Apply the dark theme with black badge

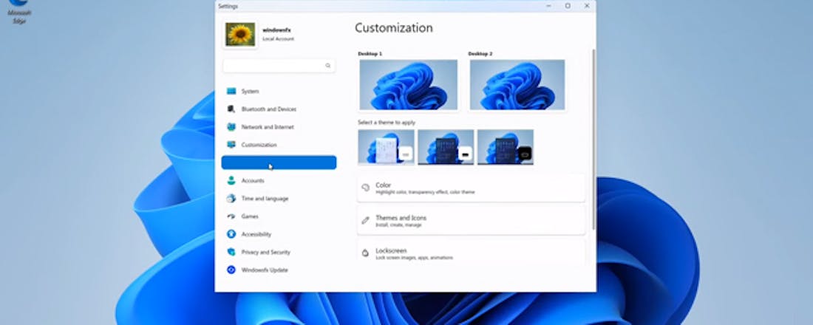506,147
